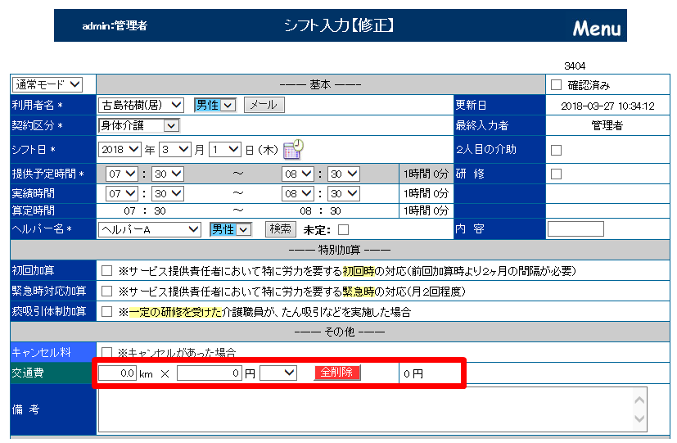The height and width of the screenshot is (443, 677).
Task: Expand the 契約区分 身体介護 dropdown
Action: [139, 125]
